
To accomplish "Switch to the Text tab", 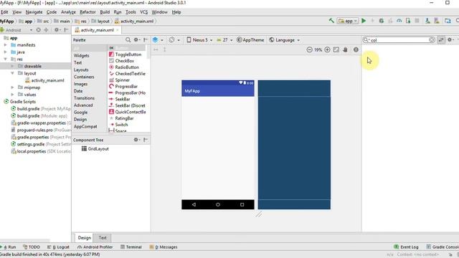I will click(103, 238).
